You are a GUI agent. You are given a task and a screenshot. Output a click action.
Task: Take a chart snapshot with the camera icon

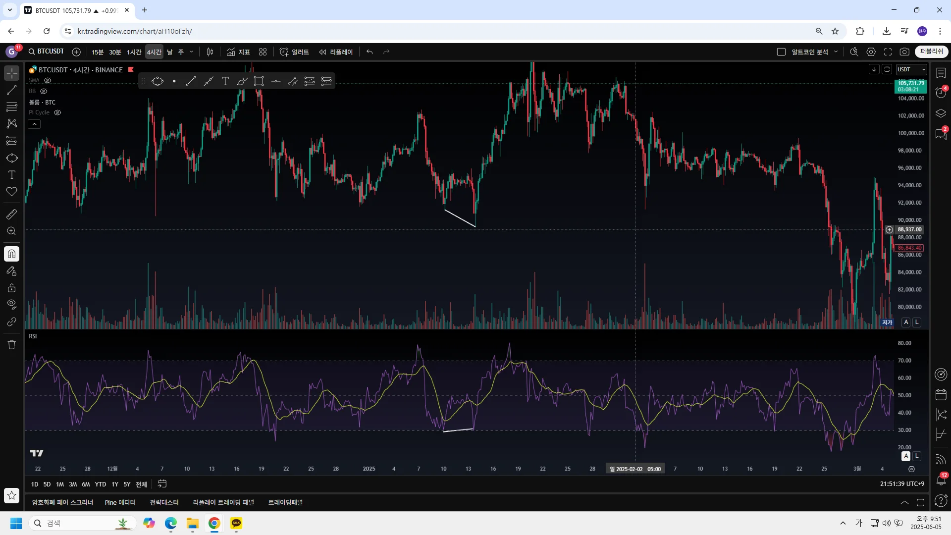[x=904, y=52]
